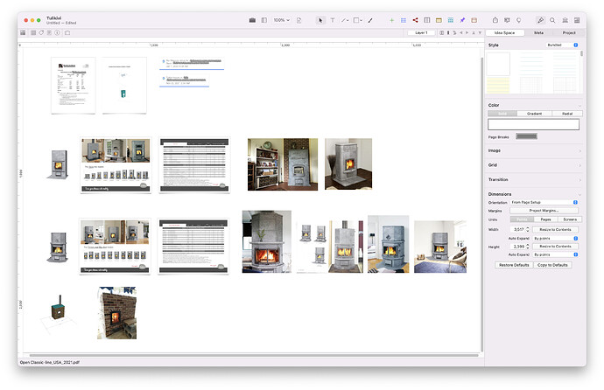Click the toolbox icon in toolbar
The width and height of the screenshot is (604, 390).
point(252,19)
